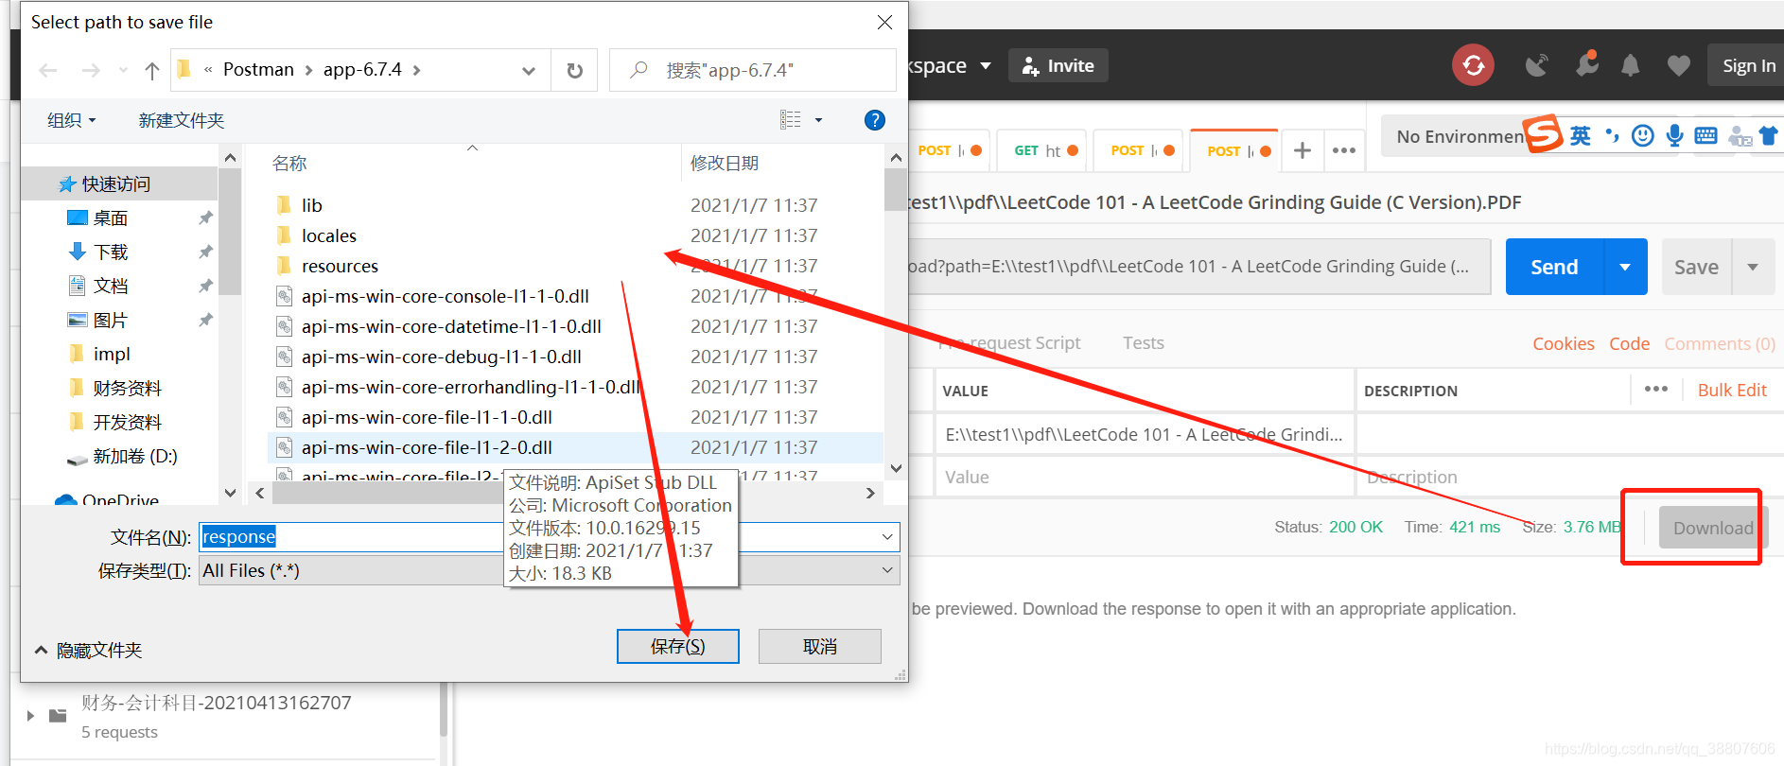Screen dimensions: 1784x766
Task: Open the locales folder
Action: (x=328, y=235)
